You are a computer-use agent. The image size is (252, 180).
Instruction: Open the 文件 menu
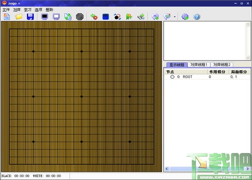click(6, 10)
